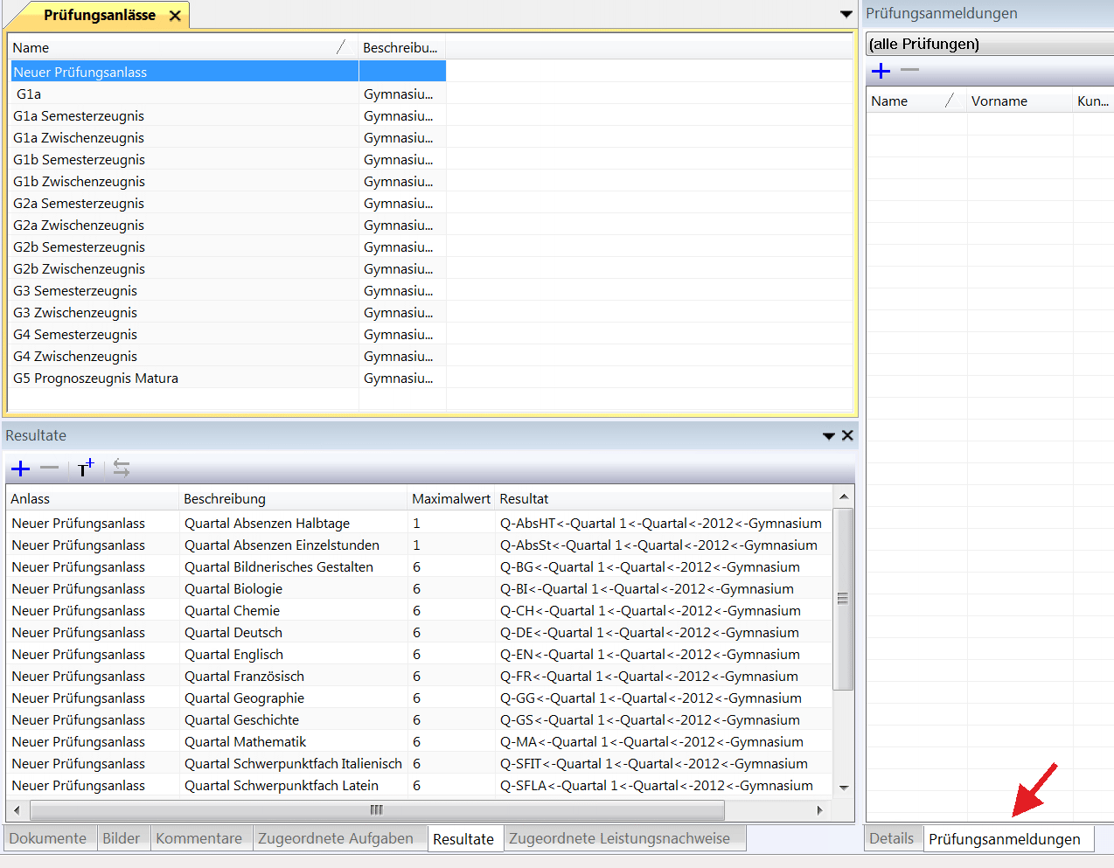Screen dimensions: 1114x868
Task: Open the tab list dropdown arrow at top
Action: tap(846, 14)
